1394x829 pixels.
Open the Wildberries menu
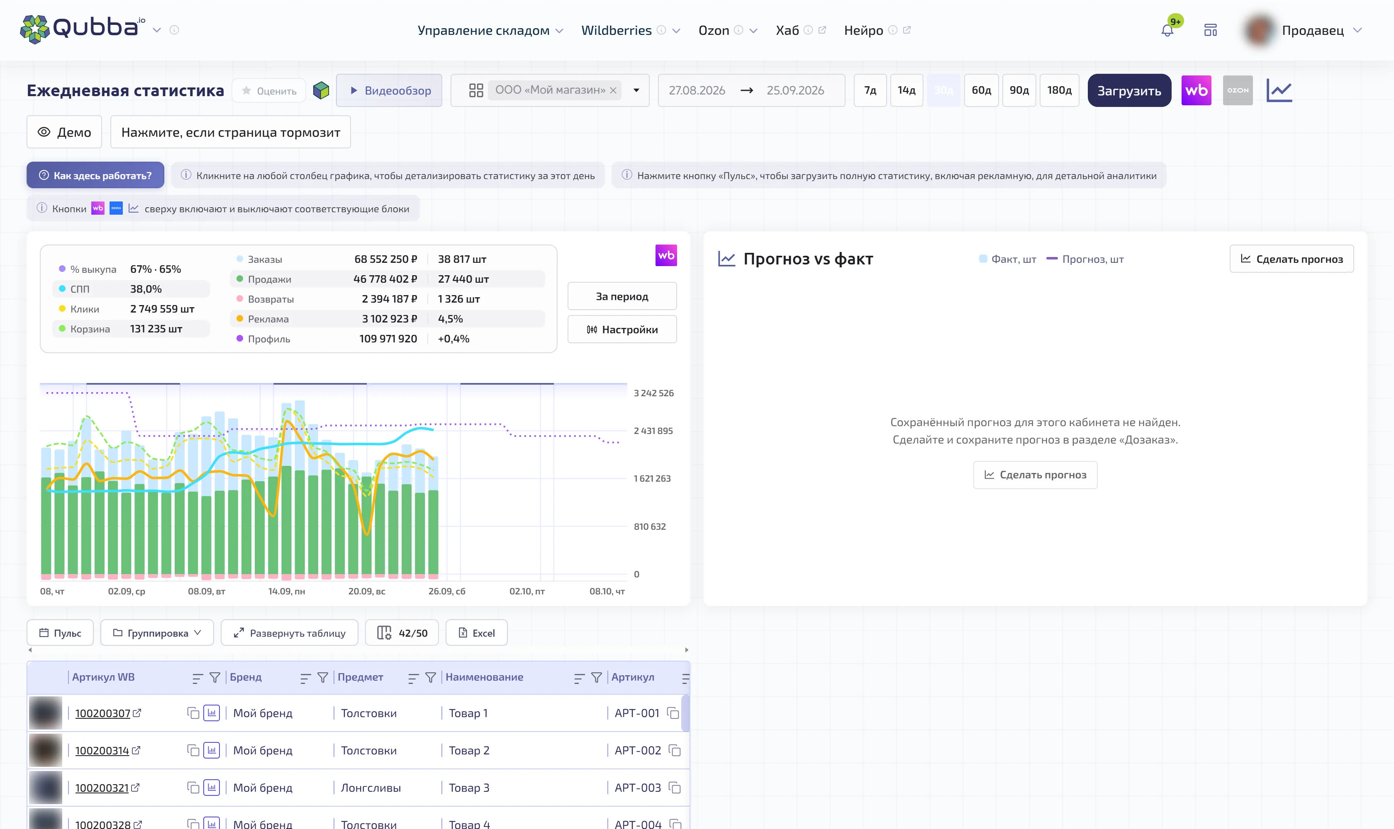point(630,30)
